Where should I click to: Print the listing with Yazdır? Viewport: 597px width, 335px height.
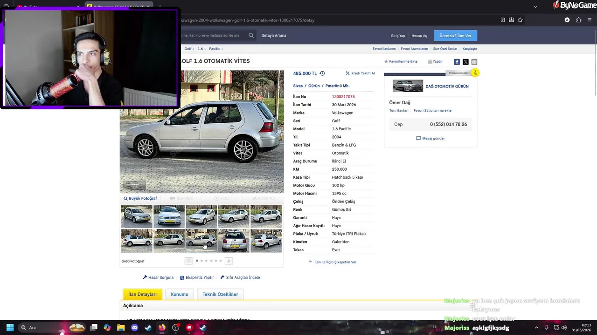[x=435, y=61]
